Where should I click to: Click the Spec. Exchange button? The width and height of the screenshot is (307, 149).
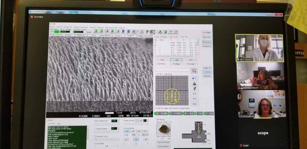coord(163,142)
